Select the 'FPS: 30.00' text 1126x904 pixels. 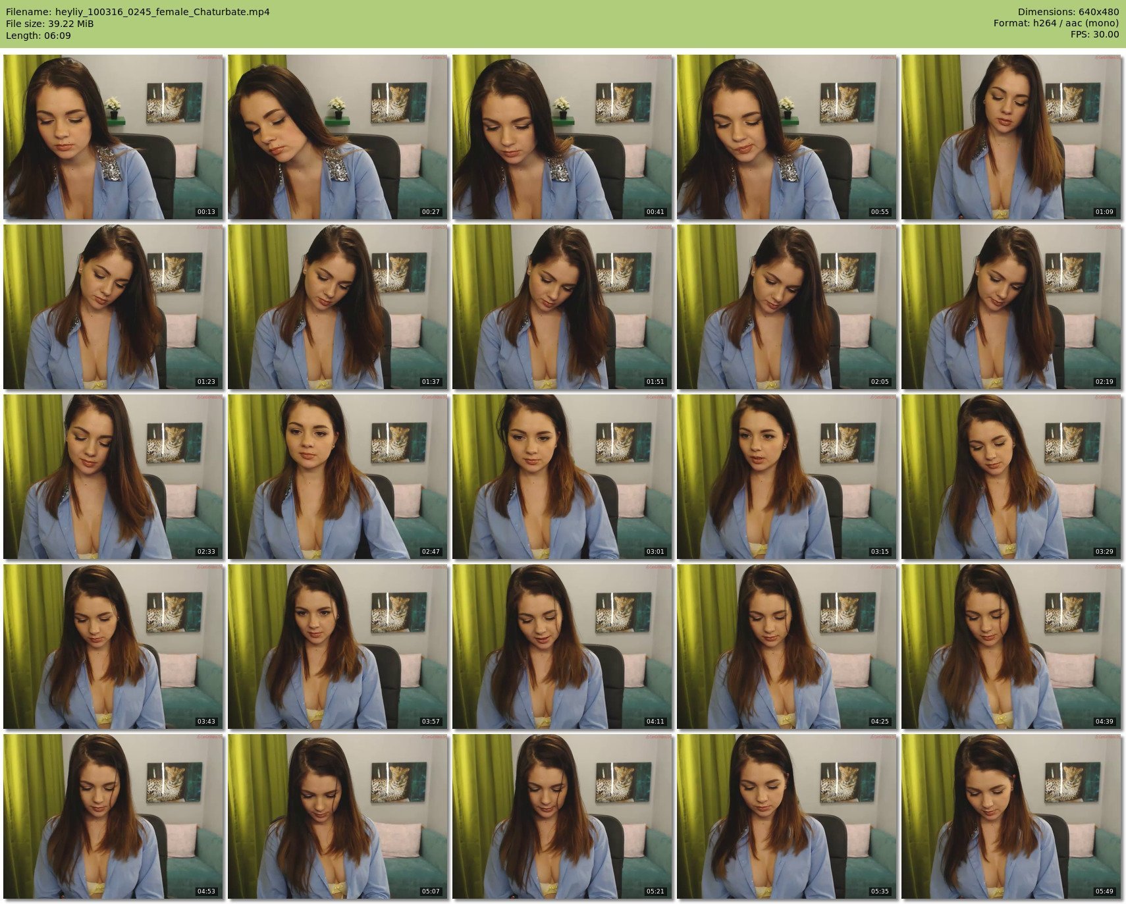click(x=1094, y=36)
